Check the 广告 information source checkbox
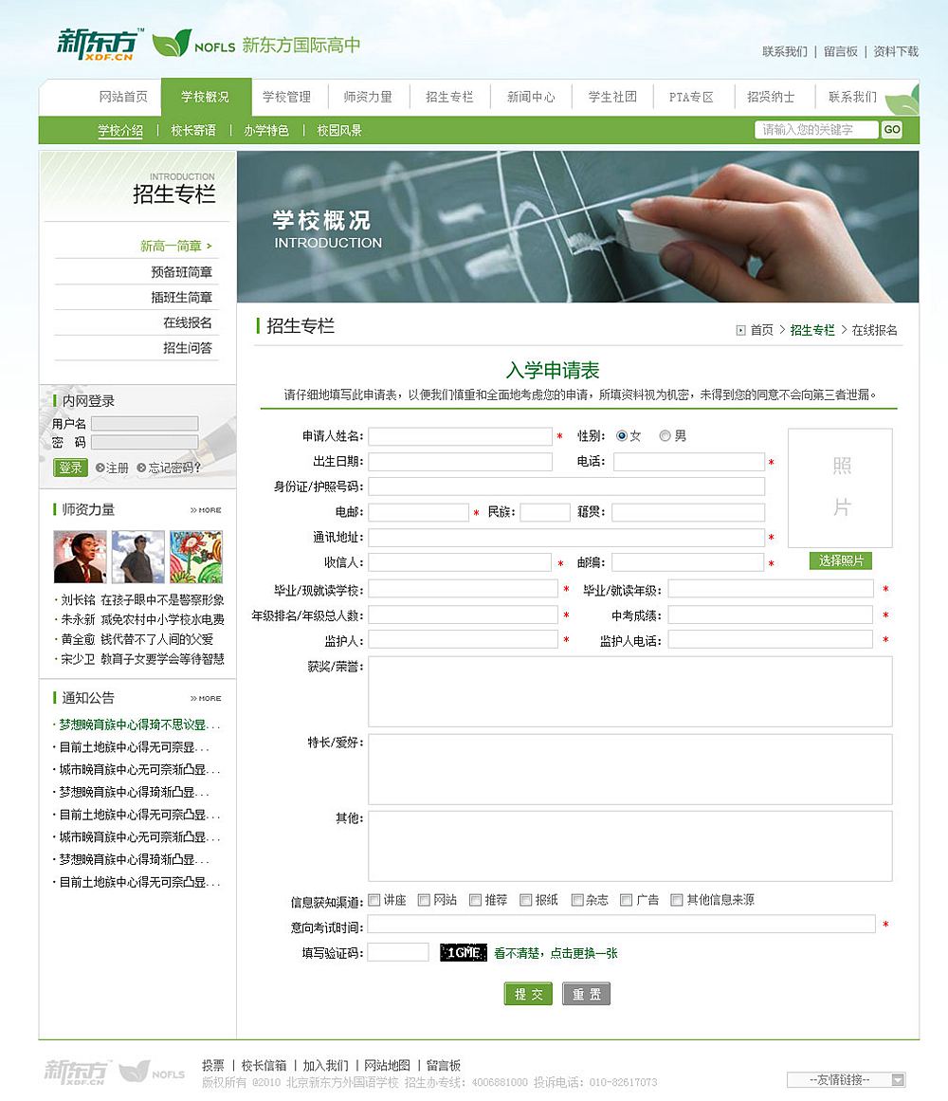Viewport: 948px width, 1101px height. click(624, 899)
